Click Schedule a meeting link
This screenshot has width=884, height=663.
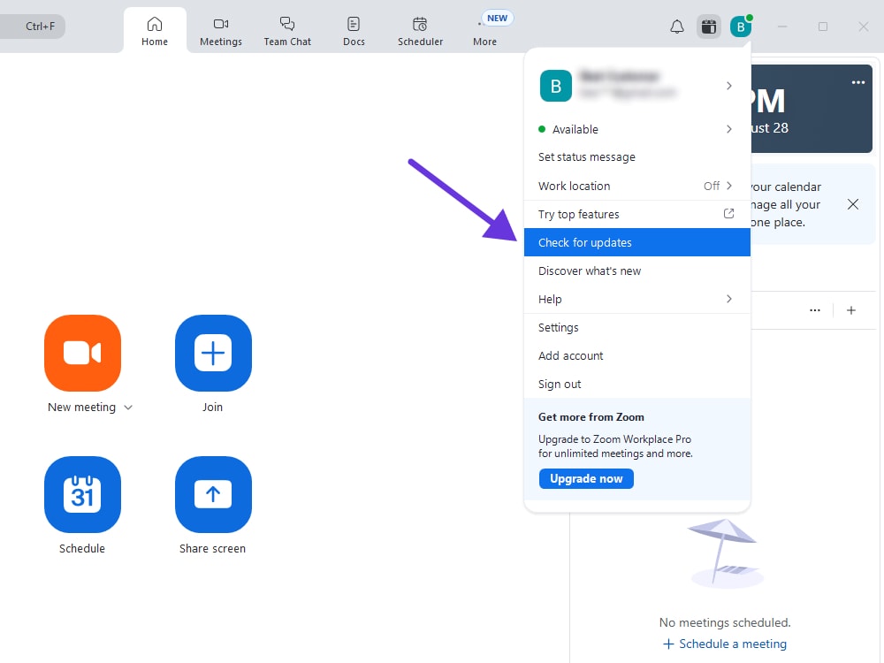click(725, 644)
